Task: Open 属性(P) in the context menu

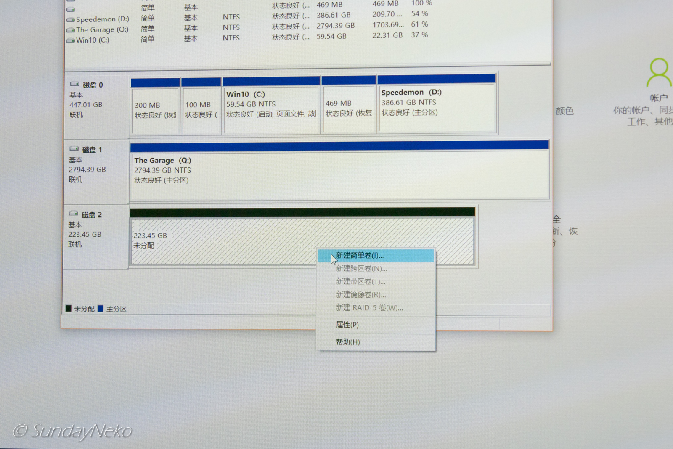Action: click(x=347, y=325)
